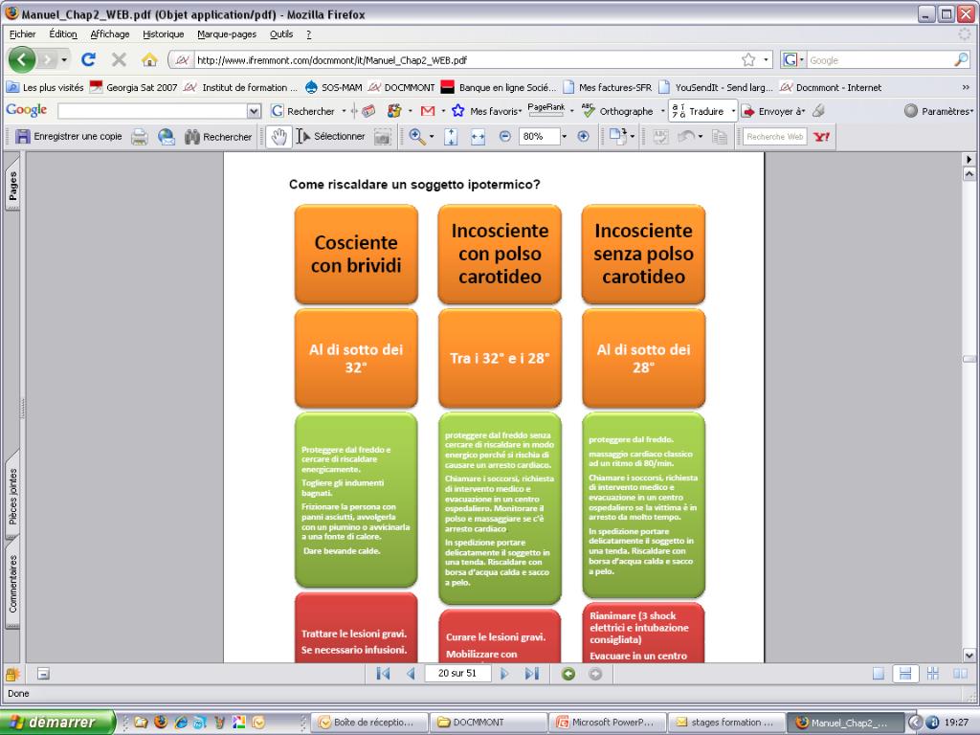Open the YouSendIt bookmark
This screenshot has width=980, height=735.
click(716, 87)
